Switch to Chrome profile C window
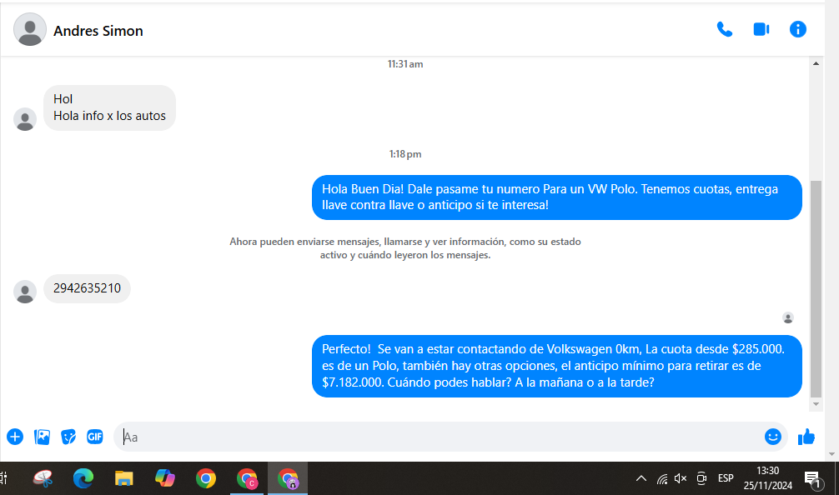The width and height of the screenshot is (839, 495). tap(247, 478)
